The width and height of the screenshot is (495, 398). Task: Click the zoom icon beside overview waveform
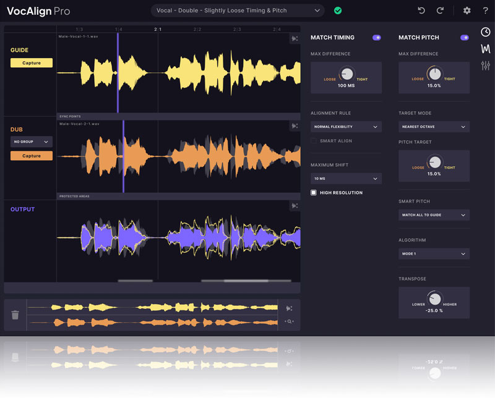289,321
